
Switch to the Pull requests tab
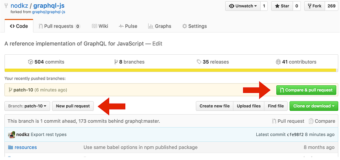click(59, 26)
